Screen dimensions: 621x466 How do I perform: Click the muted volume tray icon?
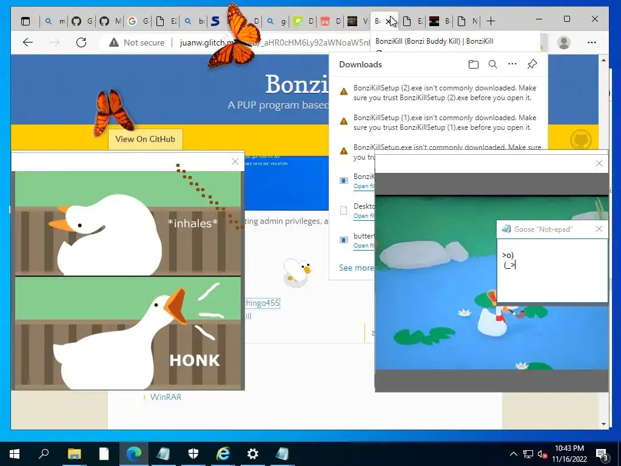tap(542, 454)
